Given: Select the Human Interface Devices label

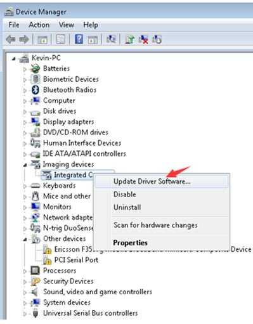Looking at the screenshot, I should tap(82, 143).
